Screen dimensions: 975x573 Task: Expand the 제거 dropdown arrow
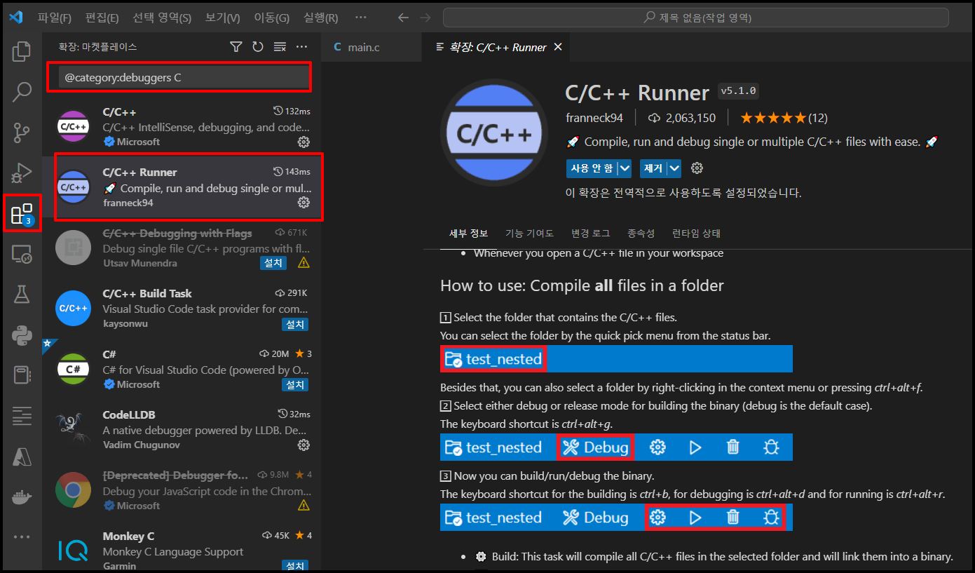674,168
